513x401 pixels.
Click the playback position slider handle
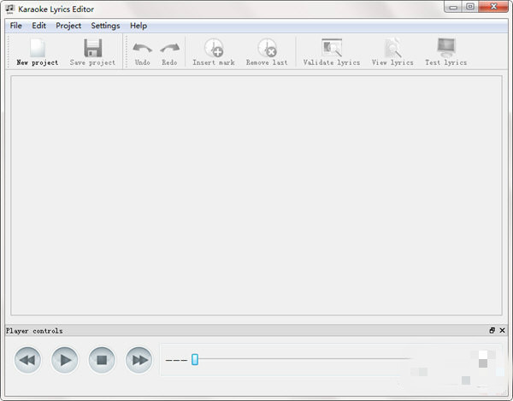point(195,359)
